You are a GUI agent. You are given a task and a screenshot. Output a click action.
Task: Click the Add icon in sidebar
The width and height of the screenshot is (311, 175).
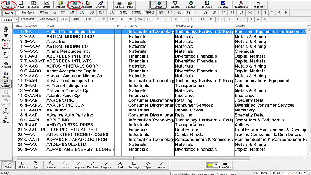tap(6, 29)
